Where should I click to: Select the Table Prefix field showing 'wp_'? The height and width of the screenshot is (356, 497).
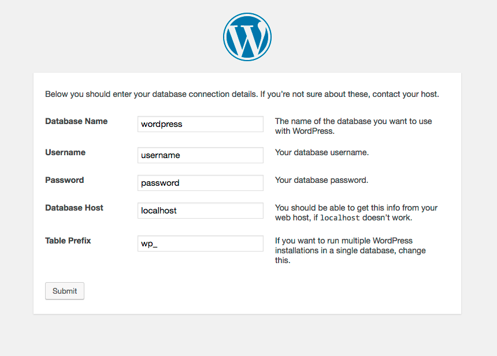point(200,243)
